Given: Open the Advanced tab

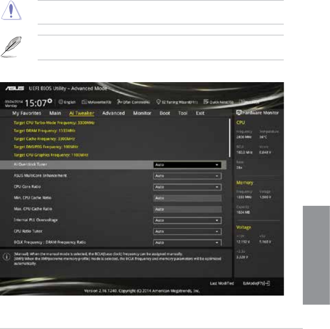Looking at the screenshot, I should click(x=113, y=113).
